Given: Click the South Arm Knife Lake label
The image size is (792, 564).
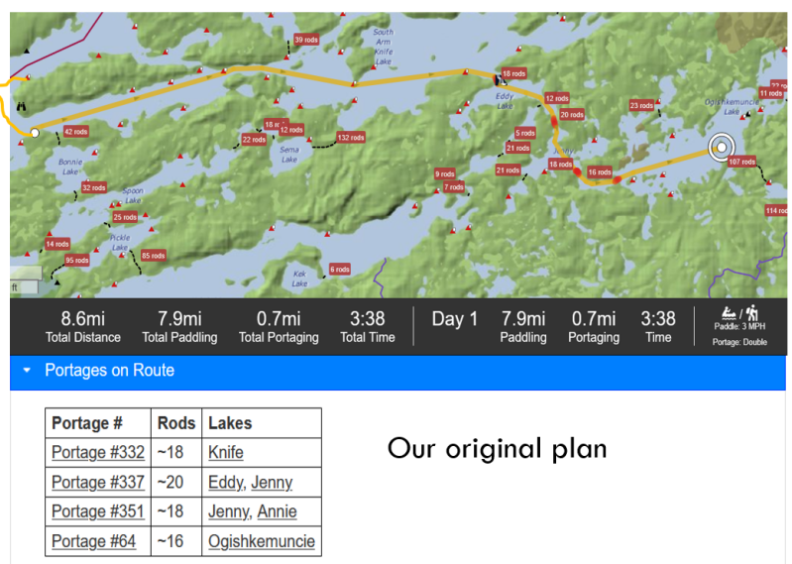Looking at the screenshot, I should coord(384,47).
